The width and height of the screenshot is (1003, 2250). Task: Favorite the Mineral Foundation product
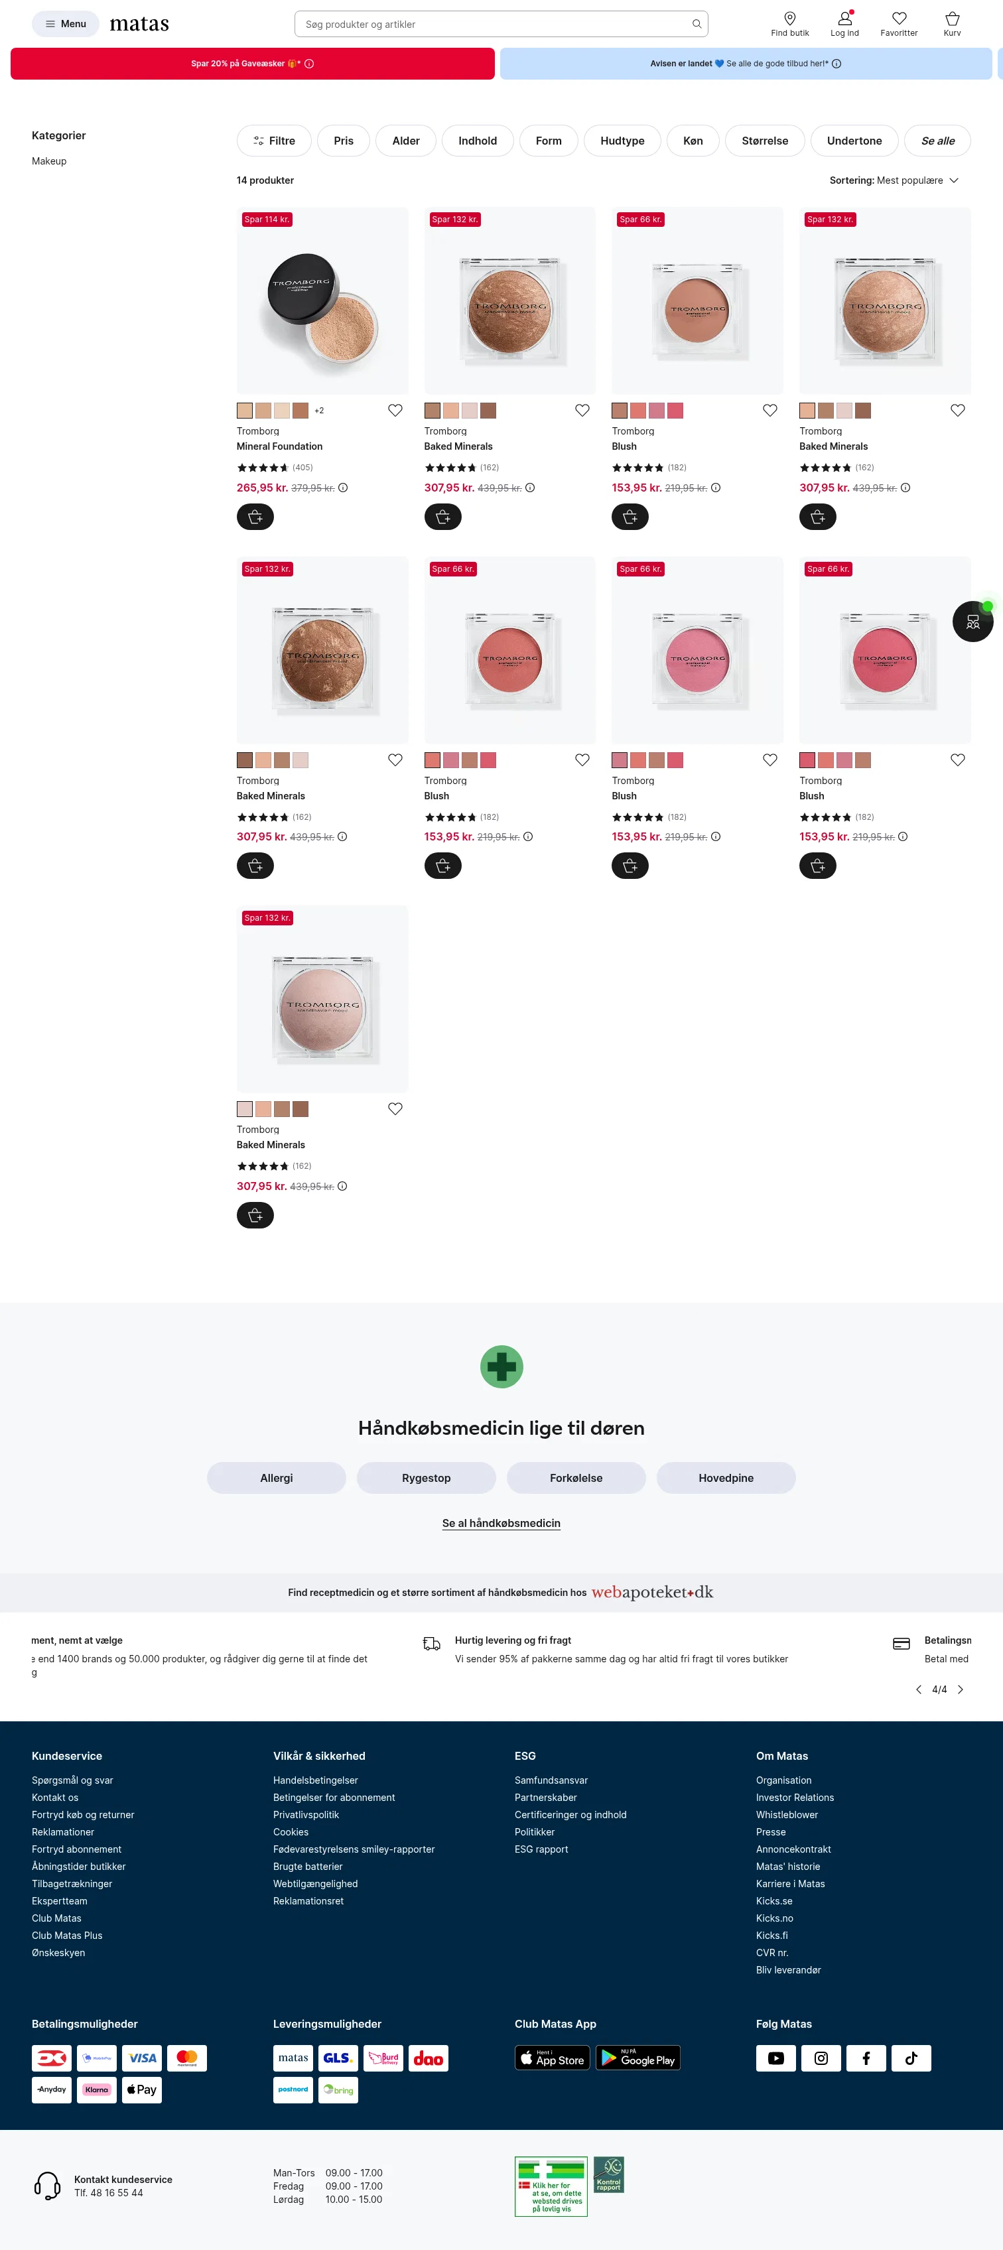[395, 411]
